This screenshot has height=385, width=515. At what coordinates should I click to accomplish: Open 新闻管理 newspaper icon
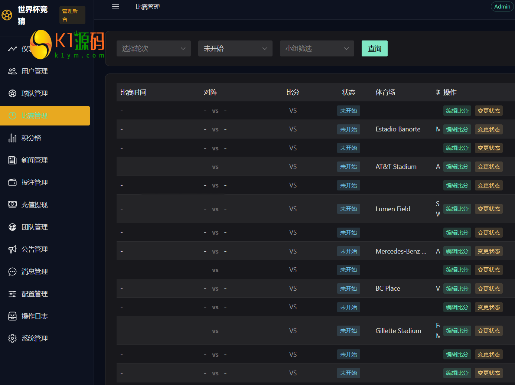(13, 160)
